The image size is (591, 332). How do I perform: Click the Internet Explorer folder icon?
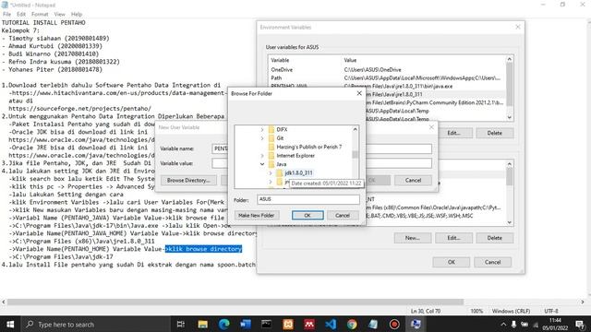click(271, 156)
